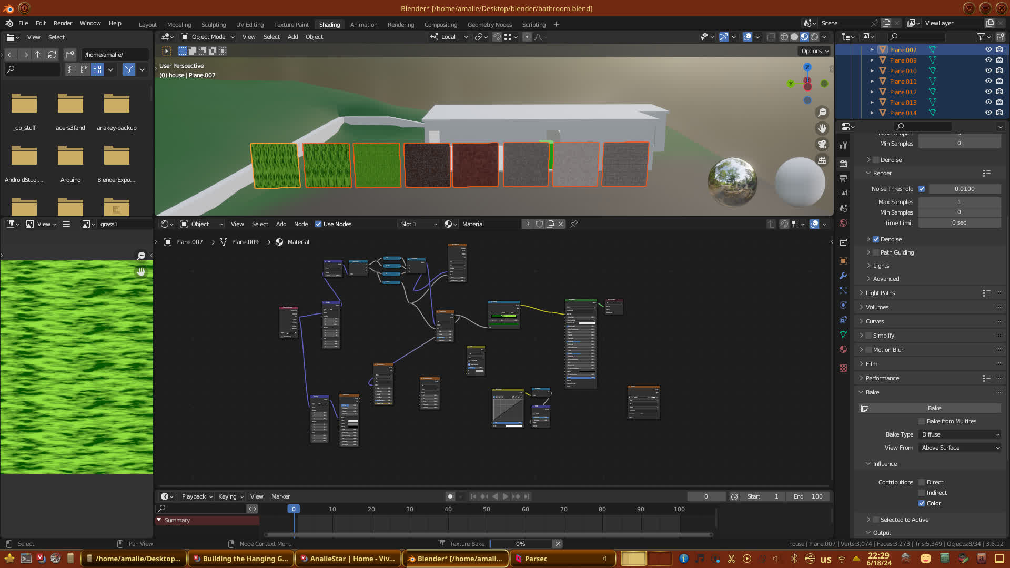Switch to the UV Editing workspace tab
Viewport: 1010px width, 568px height.
pyautogui.click(x=249, y=25)
